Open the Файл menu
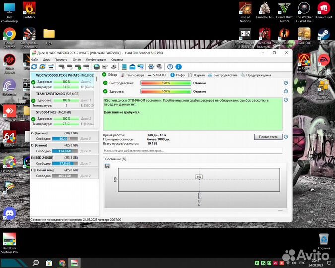This screenshot has height=268, width=335. click(35, 60)
